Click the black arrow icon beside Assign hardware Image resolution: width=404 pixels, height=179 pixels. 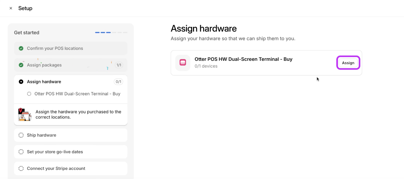pyautogui.click(x=21, y=82)
